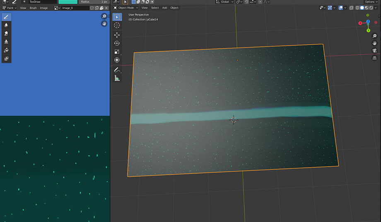Select the Annotate pencil tool
Image resolution: width=381 pixels, height=222 pixels.
coord(117,70)
